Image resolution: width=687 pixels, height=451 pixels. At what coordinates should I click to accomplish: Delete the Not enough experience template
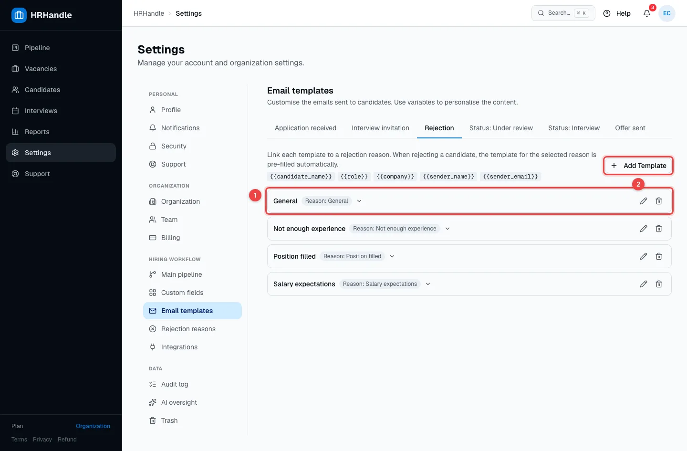659,229
